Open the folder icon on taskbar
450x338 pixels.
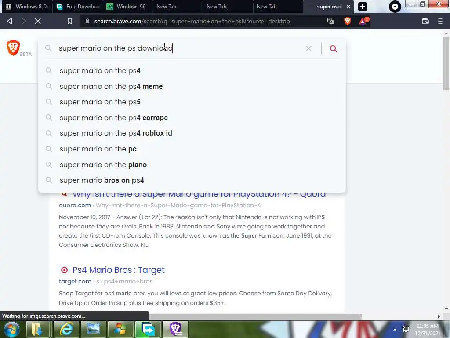[x=39, y=329]
